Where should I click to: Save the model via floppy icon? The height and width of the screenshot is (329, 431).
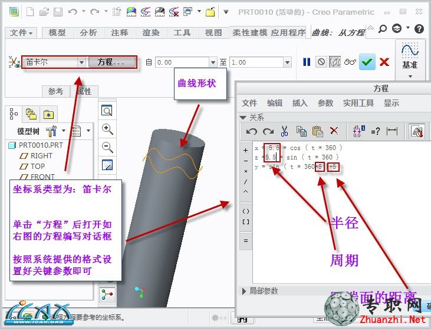point(58,12)
